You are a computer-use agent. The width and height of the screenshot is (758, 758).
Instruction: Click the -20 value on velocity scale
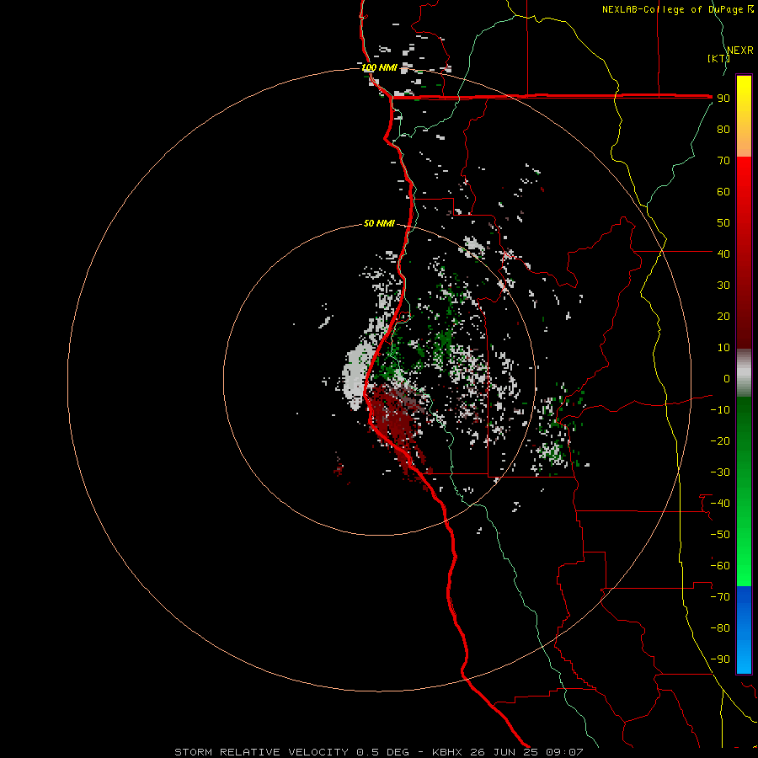tap(720, 440)
